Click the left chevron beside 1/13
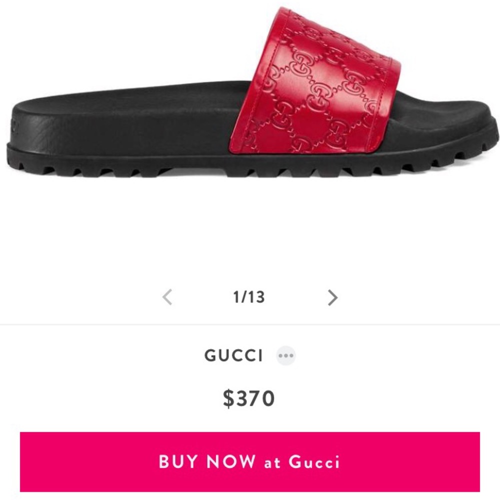Image resolution: width=500 pixels, height=500 pixels. click(x=167, y=297)
